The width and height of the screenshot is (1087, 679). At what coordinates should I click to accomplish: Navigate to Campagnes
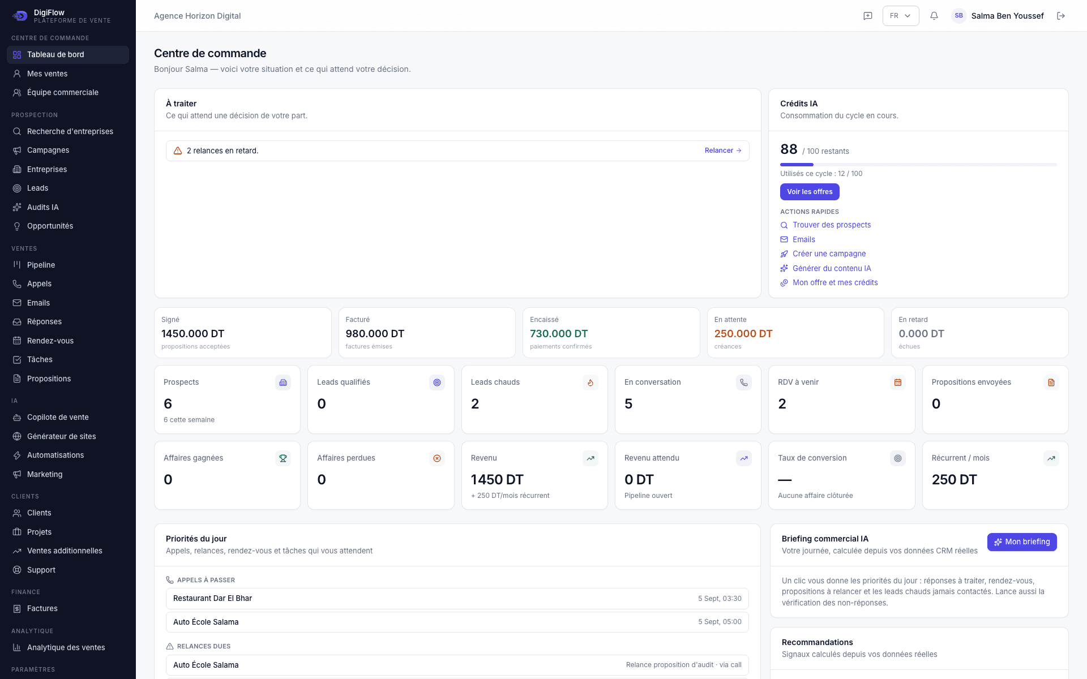point(68,150)
